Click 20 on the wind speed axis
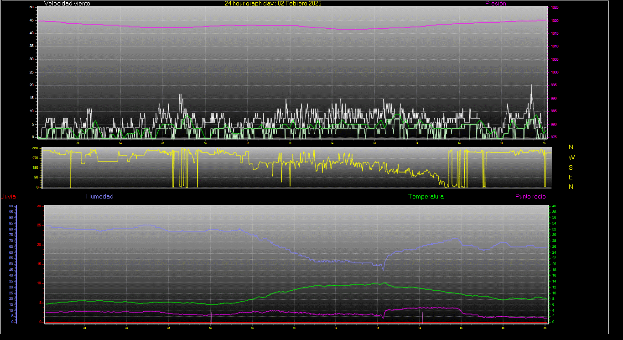 coord(31,85)
